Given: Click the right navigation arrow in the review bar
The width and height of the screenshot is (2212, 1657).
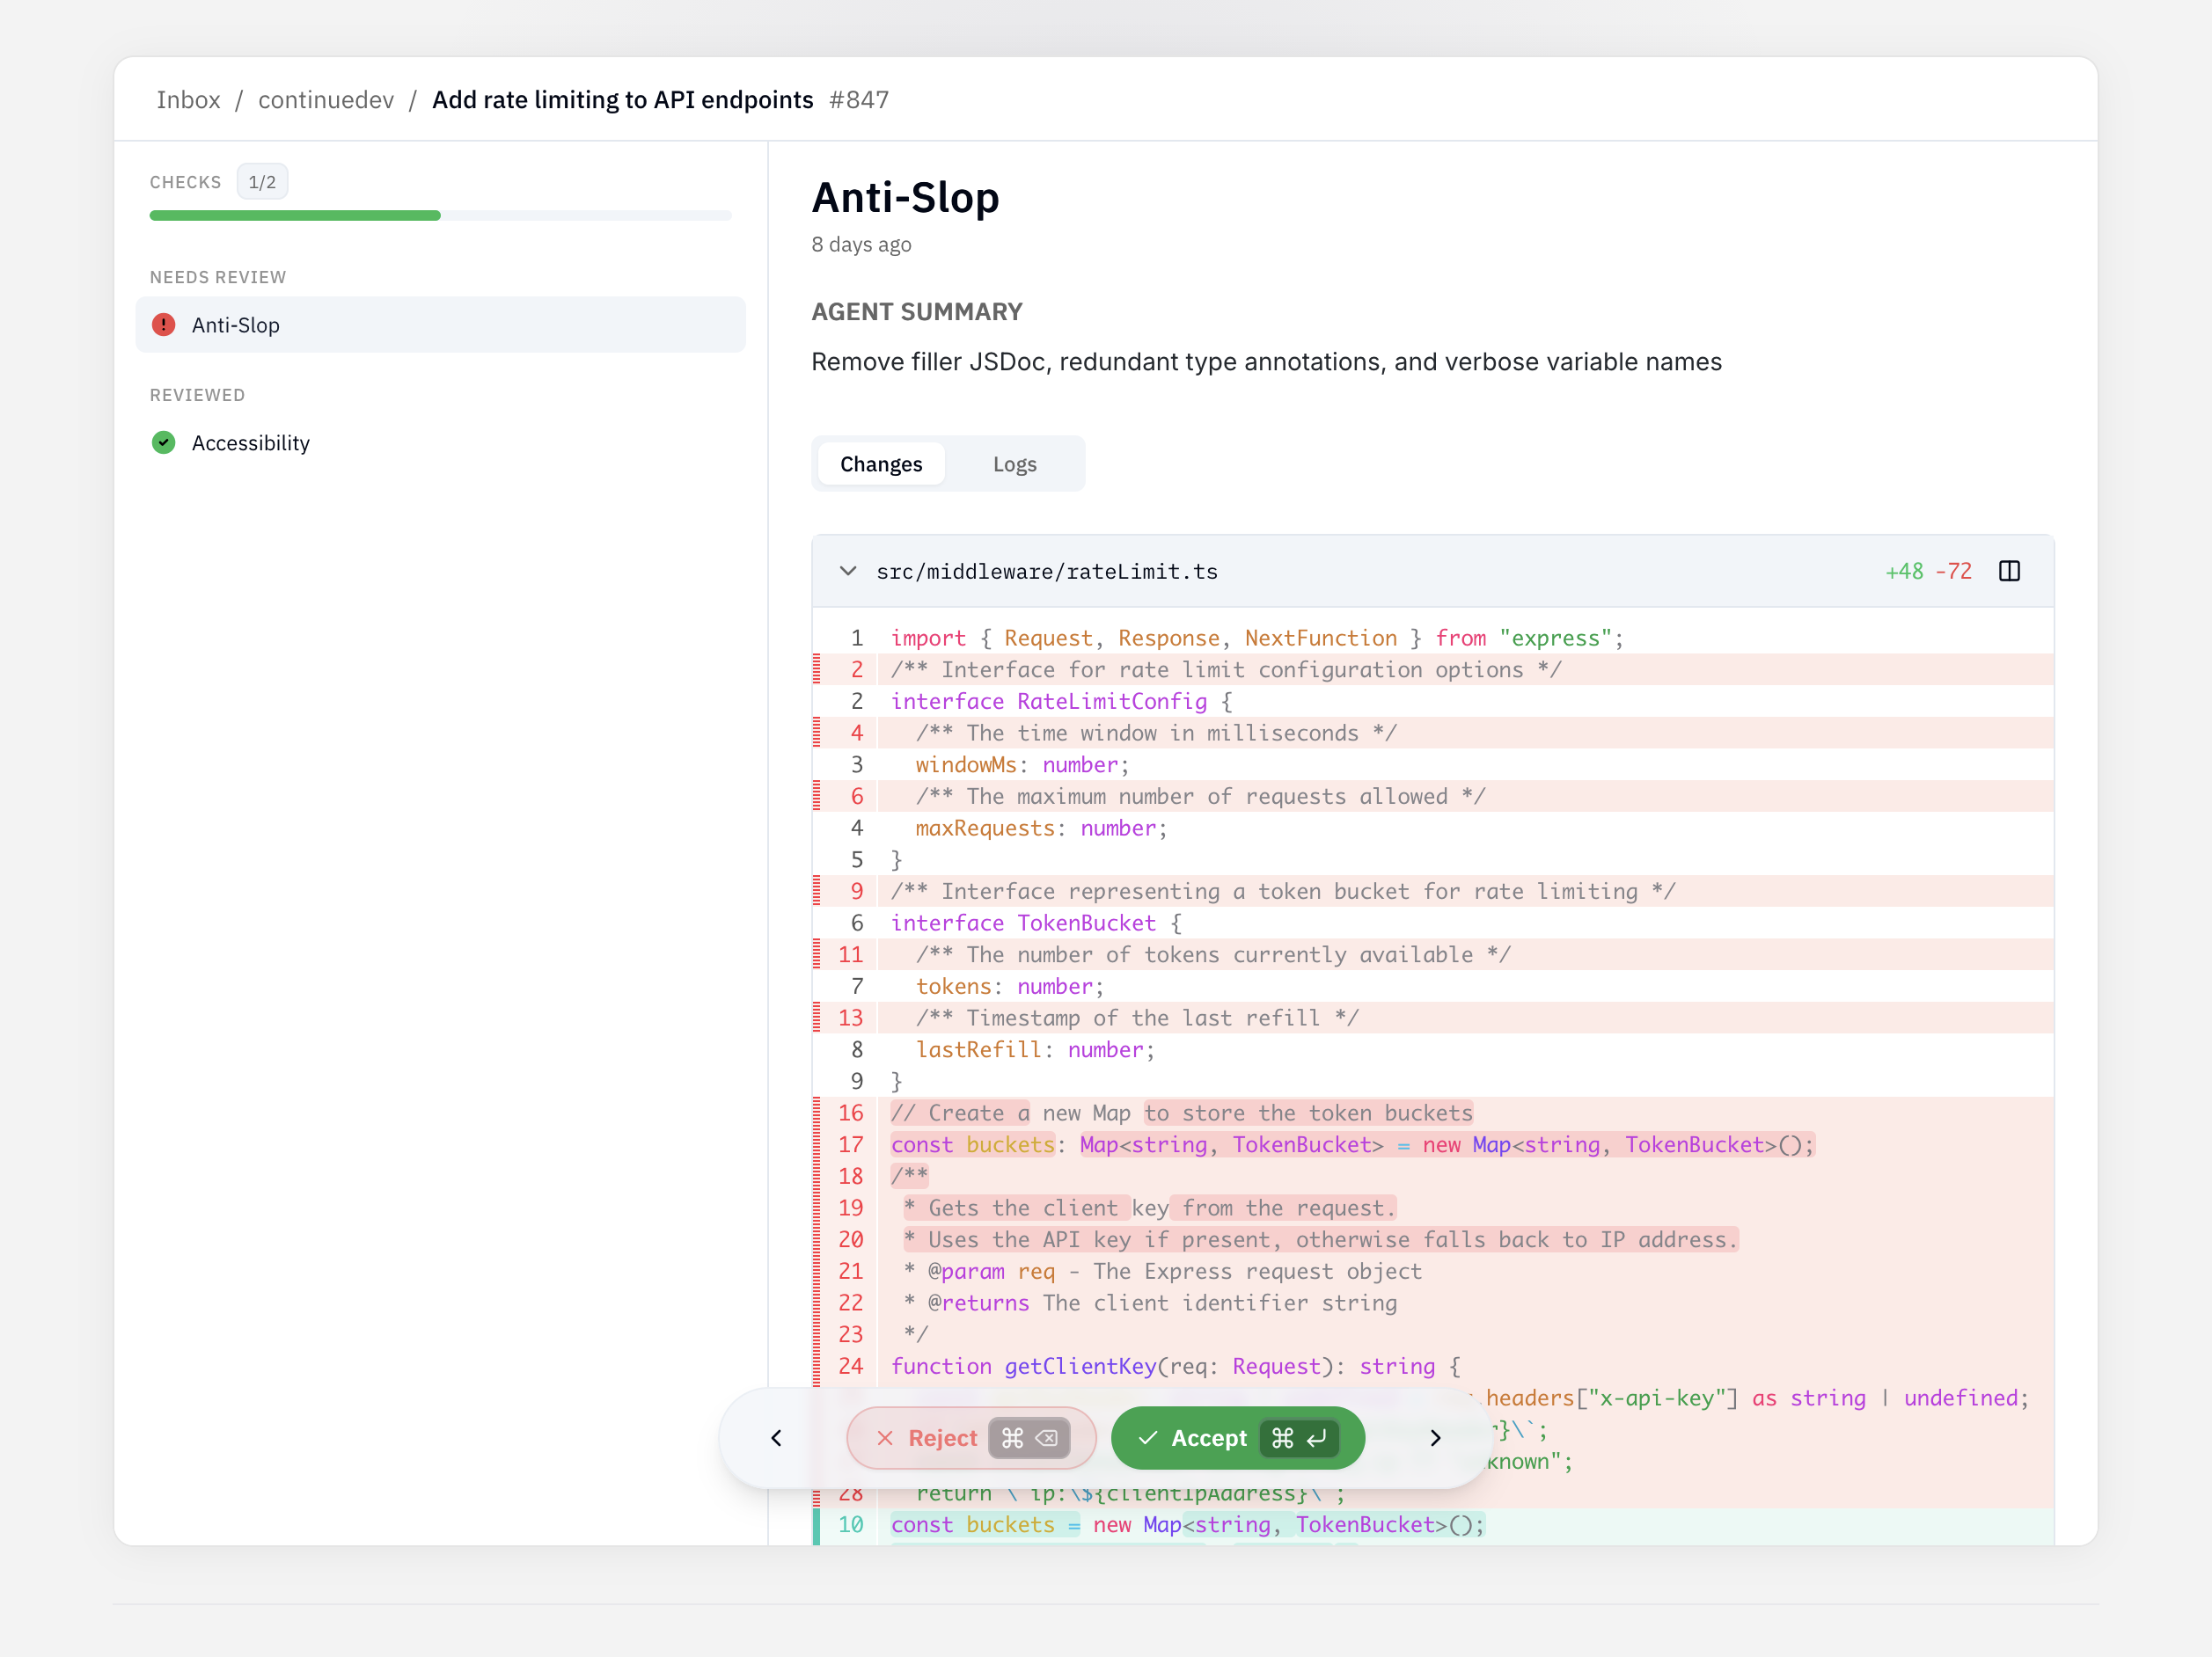Looking at the screenshot, I should pyautogui.click(x=1436, y=1438).
